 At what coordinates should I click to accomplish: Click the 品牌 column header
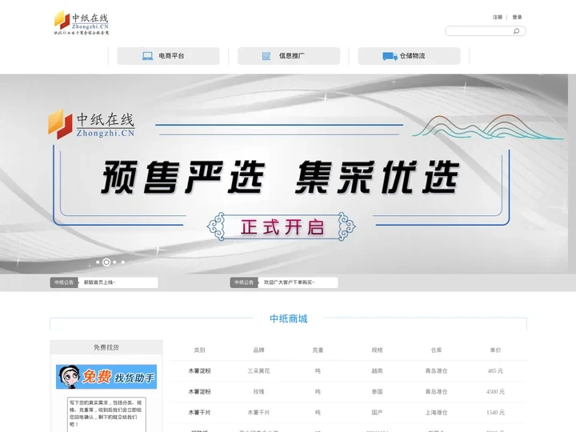click(x=258, y=350)
